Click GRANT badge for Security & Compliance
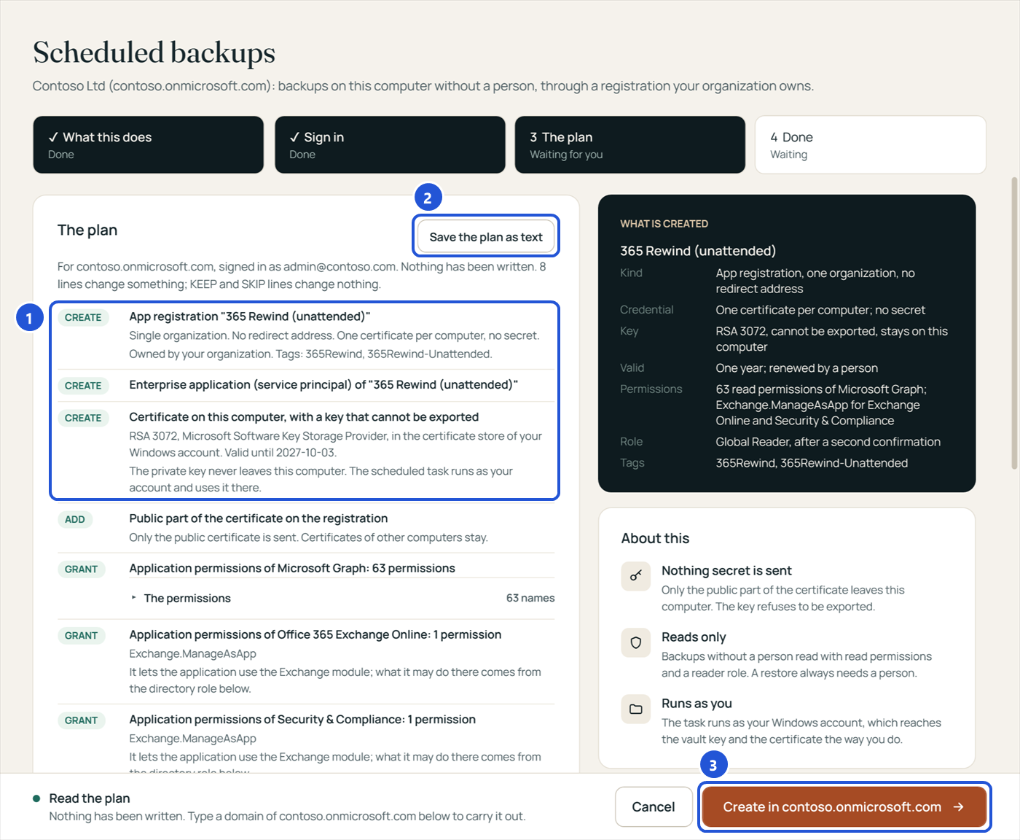This screenshot has width=1020, height=840. (x=81, y=720)
